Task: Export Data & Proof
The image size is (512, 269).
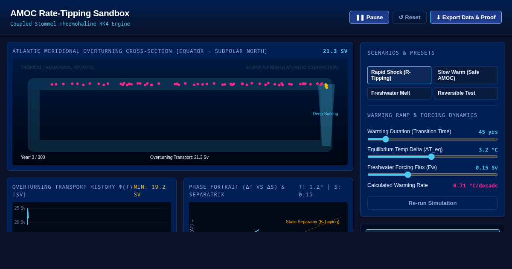Action: pos(466,18)
